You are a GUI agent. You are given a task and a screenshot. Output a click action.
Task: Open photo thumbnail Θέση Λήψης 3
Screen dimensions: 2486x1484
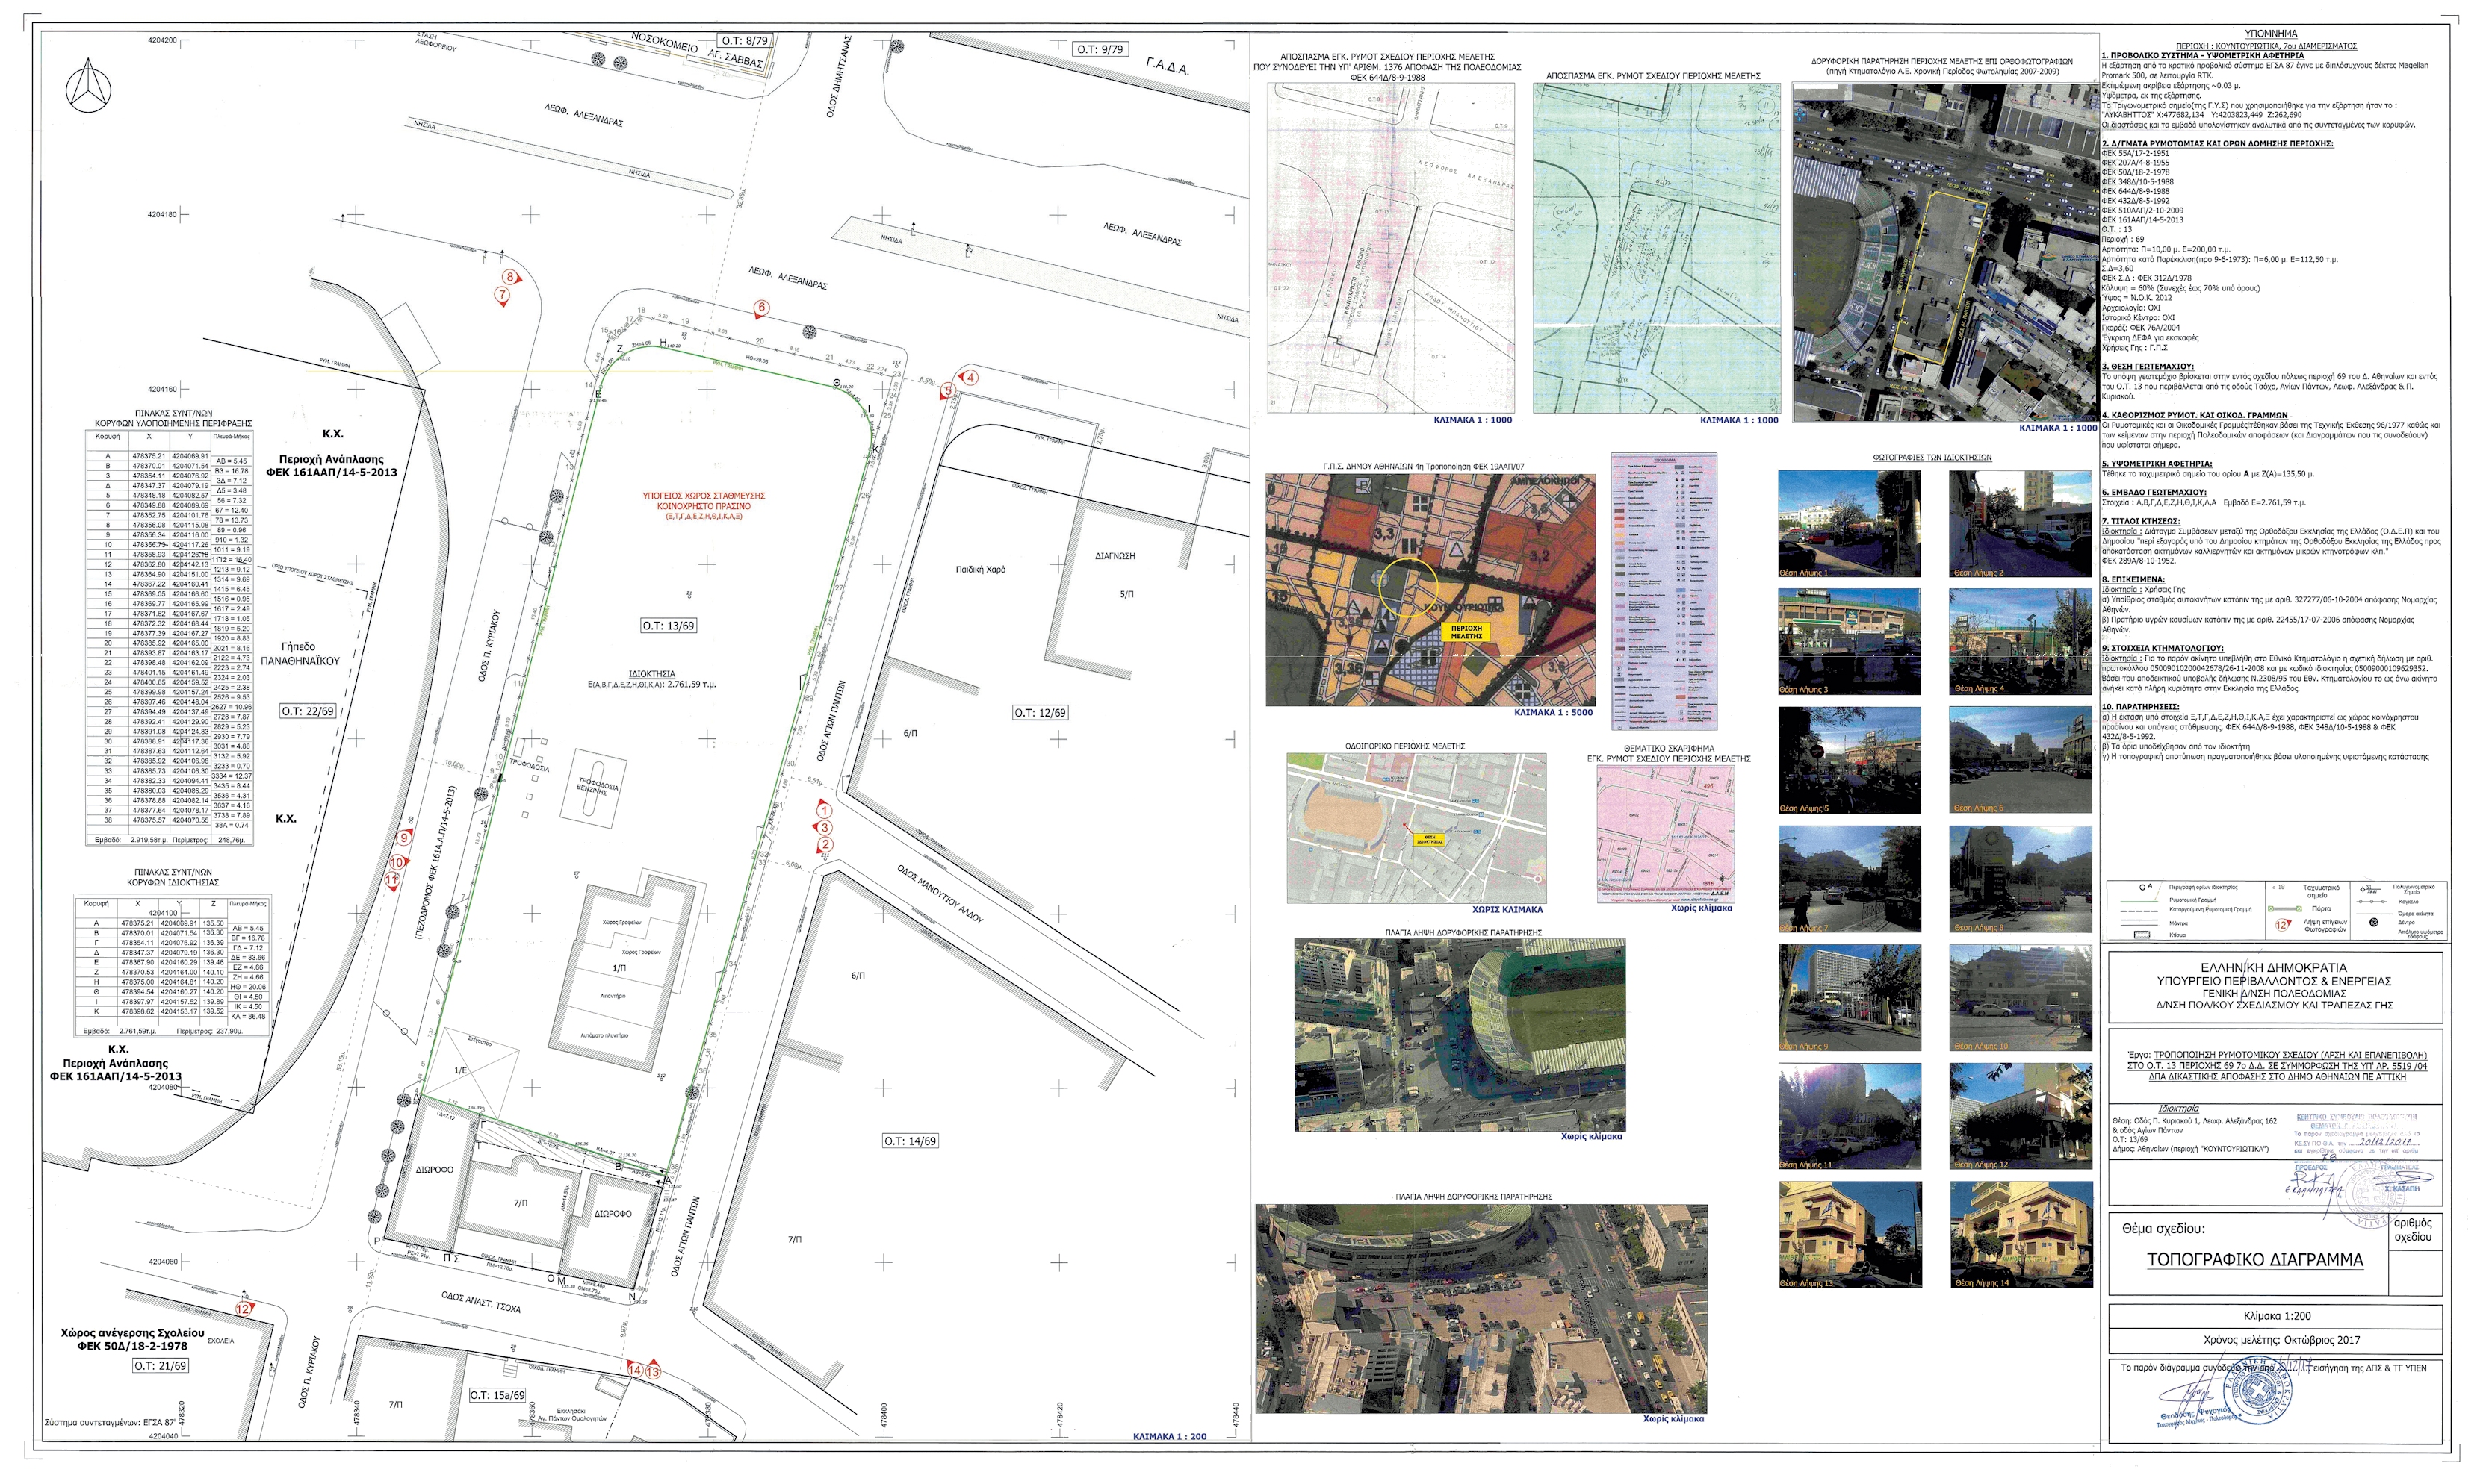point(1849,641)
